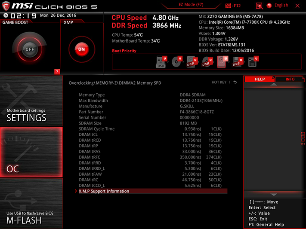
Task: Click the clock icon beside the time
Action: (6, 15)
